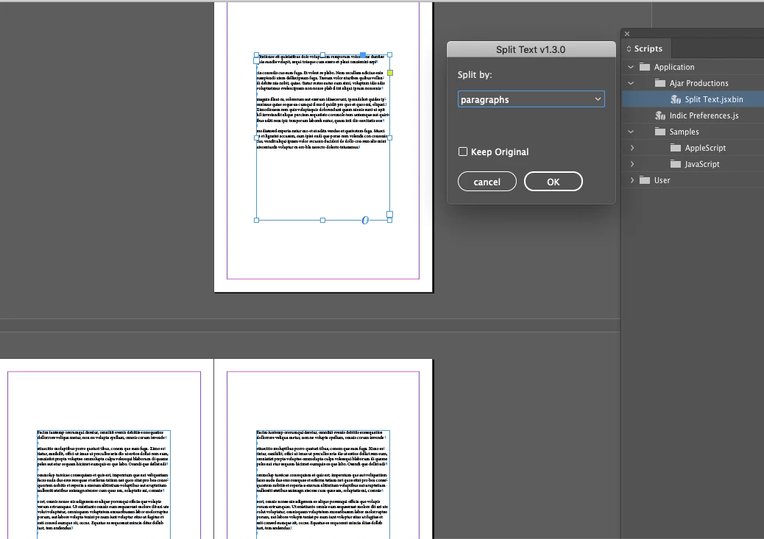The width and height of the screenshot is (764, 539).
Task: Click the Application folder icon
Action: point(645,67)
